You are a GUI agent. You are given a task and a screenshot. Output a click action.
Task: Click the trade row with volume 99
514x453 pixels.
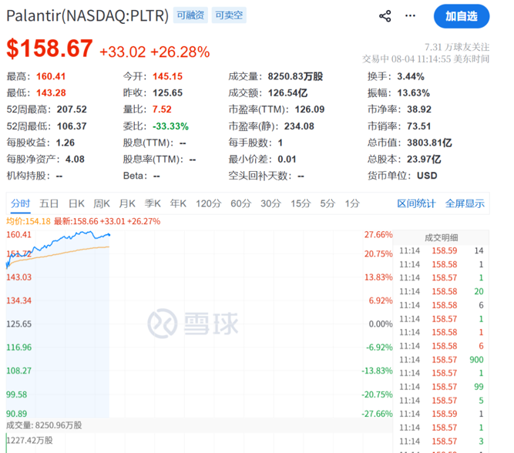coord(442,387)
